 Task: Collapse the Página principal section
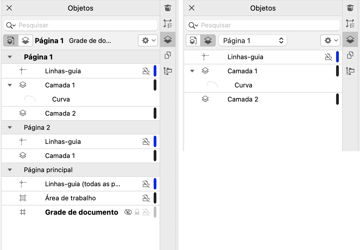pyautogui.click(x=10, y=170)
